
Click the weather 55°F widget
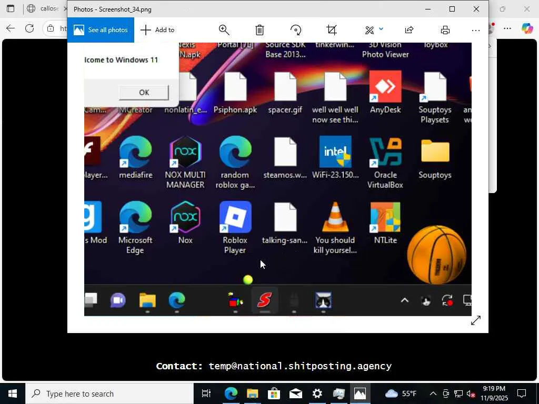pyautogui.click(x=401, y=393)
